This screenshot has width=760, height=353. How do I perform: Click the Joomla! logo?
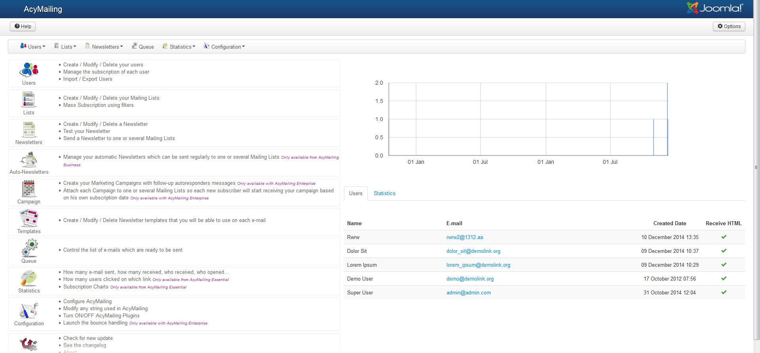click(715, 8)
